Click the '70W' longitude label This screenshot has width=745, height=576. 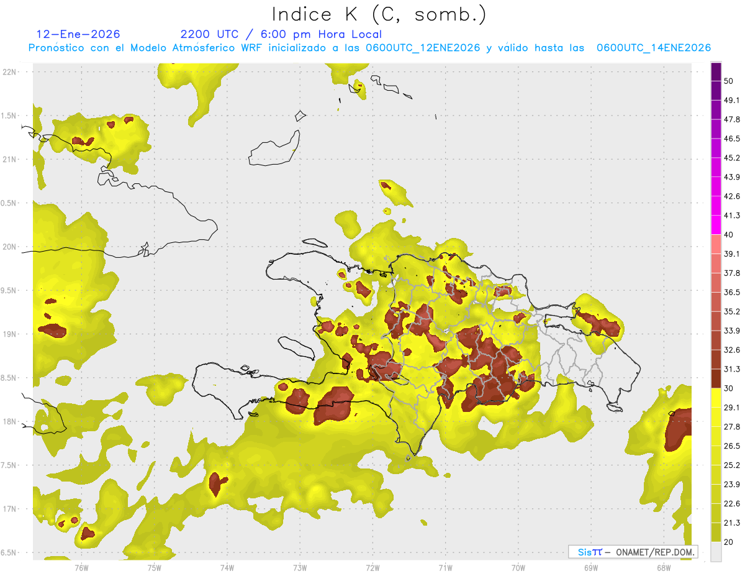point(518,567)
